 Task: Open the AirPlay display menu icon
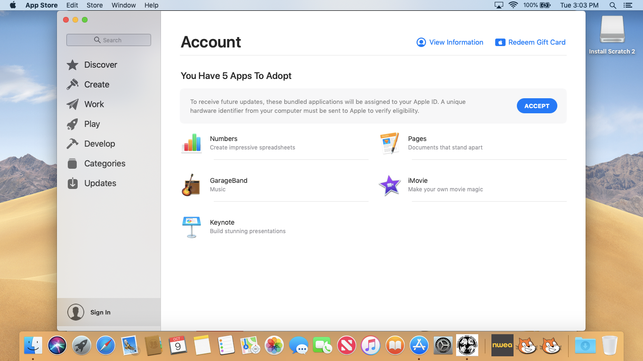[x=499, y=5]
